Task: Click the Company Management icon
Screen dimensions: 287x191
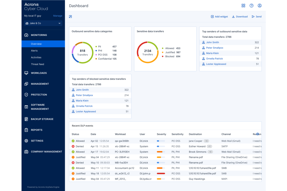Action: pos(26,152)
